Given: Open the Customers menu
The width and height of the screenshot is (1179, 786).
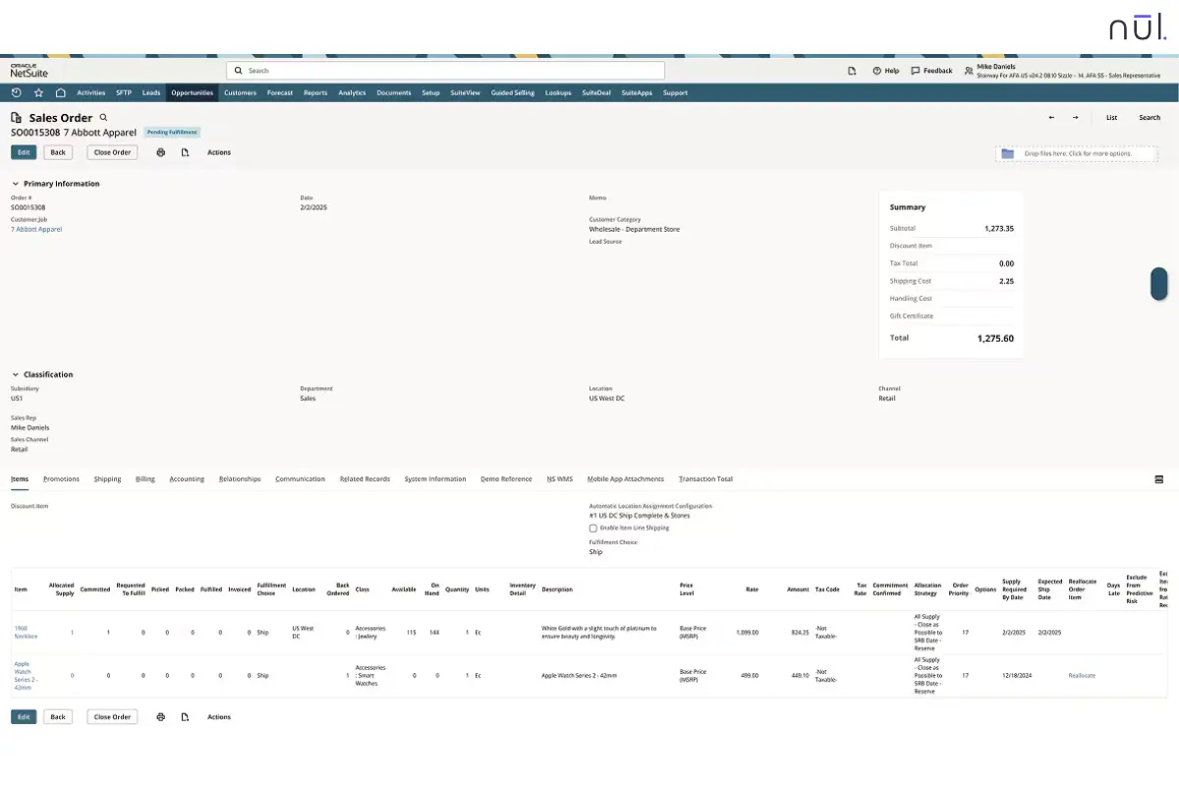Looking at the screenshot, I should pyautogui.click(x=240, y=92).
